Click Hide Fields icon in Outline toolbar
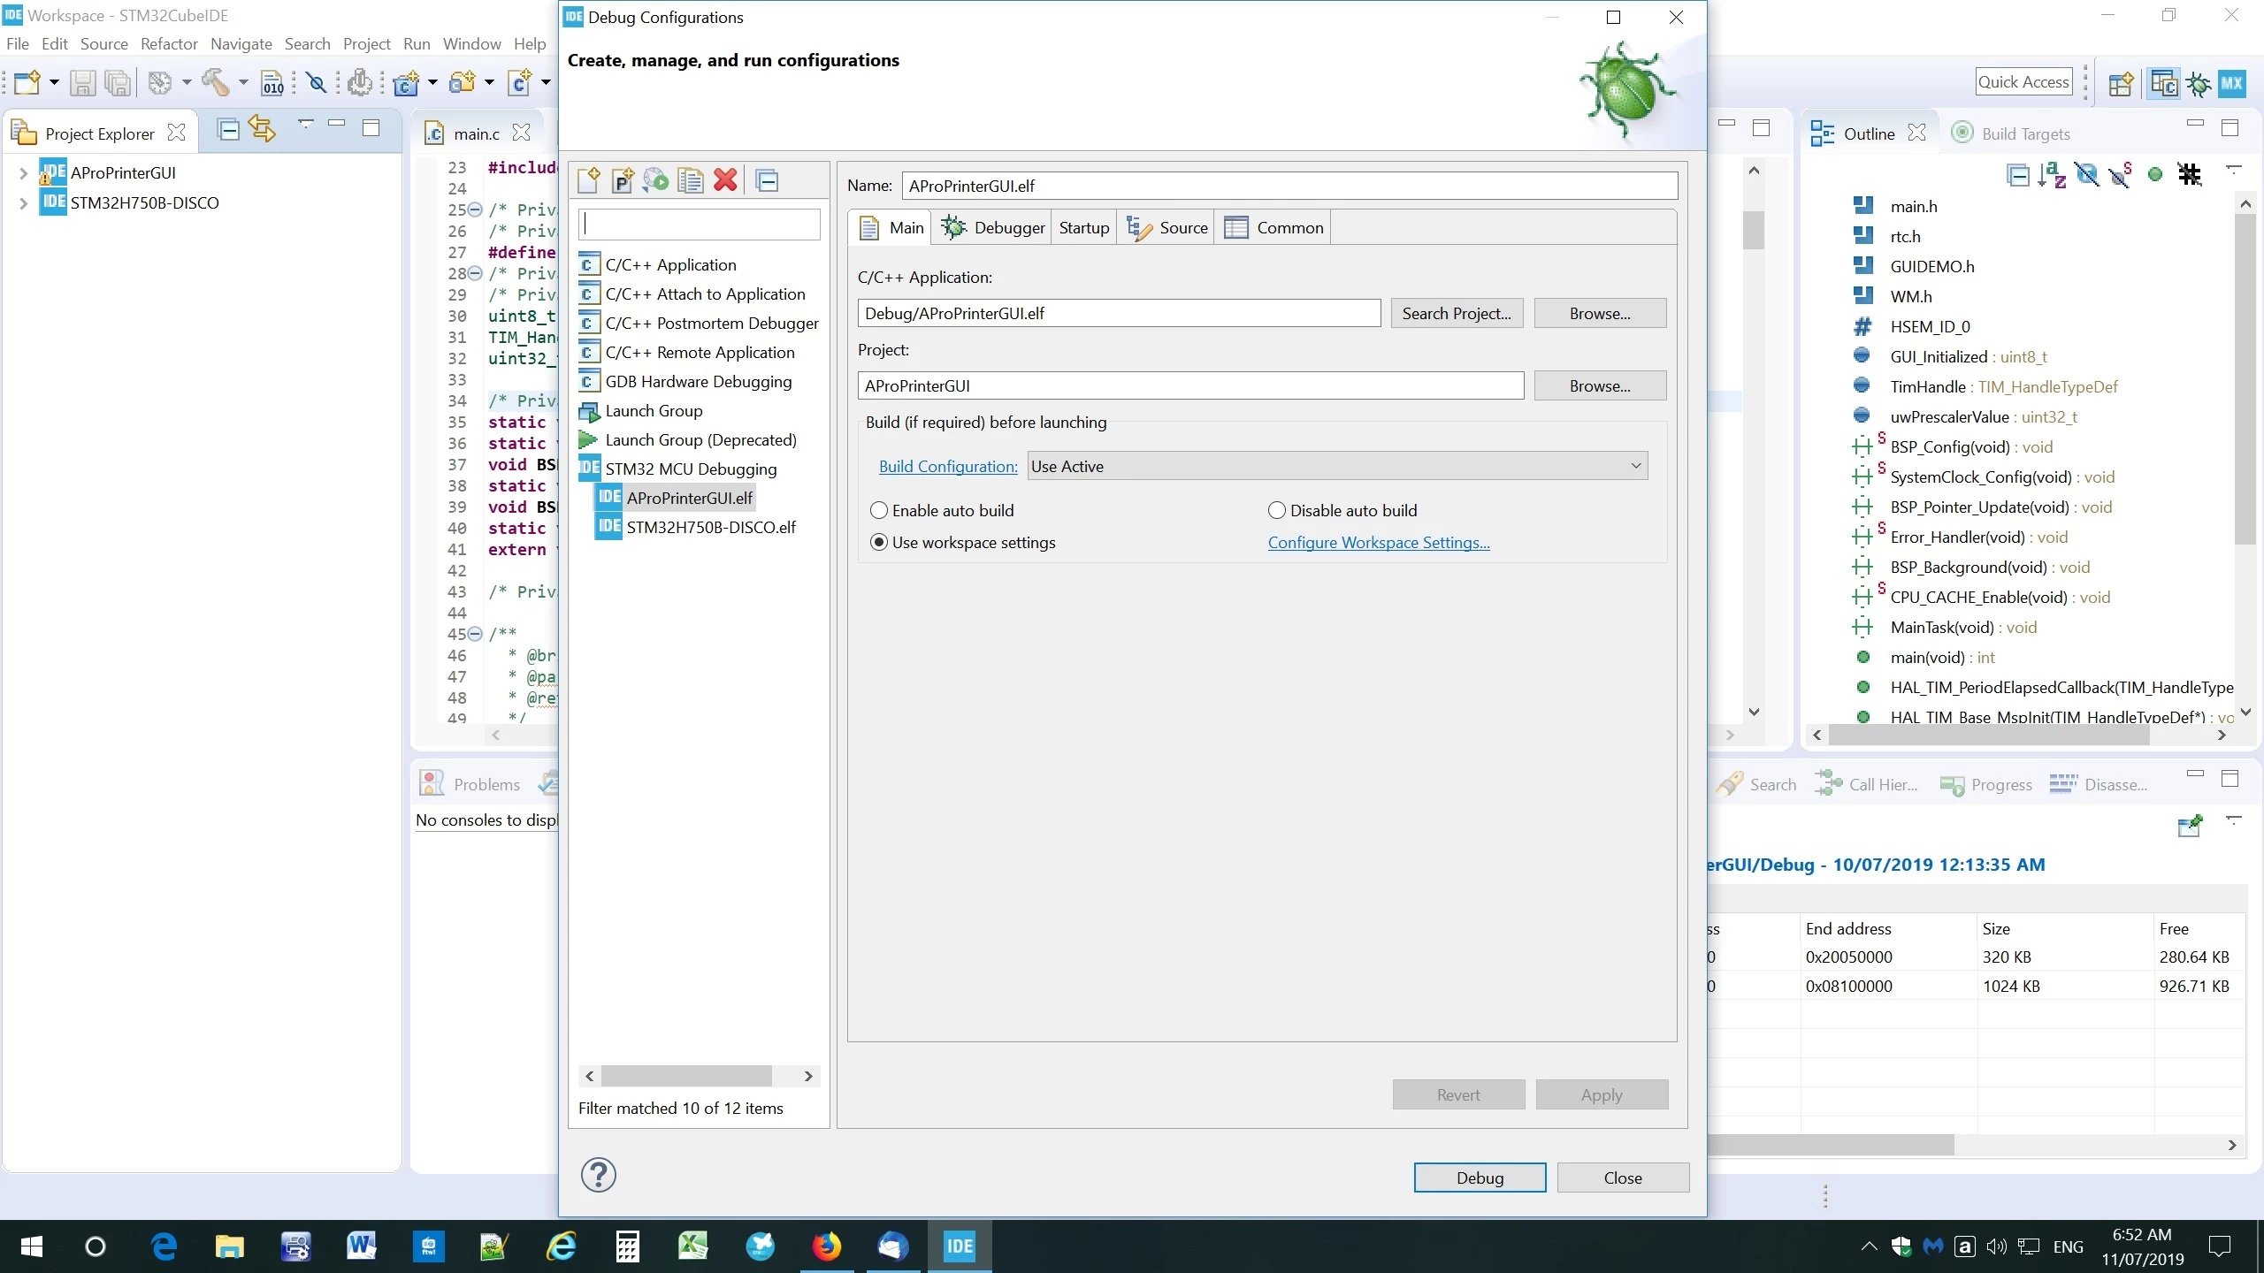Screen dimensions: 2264x1273 pyautogui.click(x=2087, y=174)
